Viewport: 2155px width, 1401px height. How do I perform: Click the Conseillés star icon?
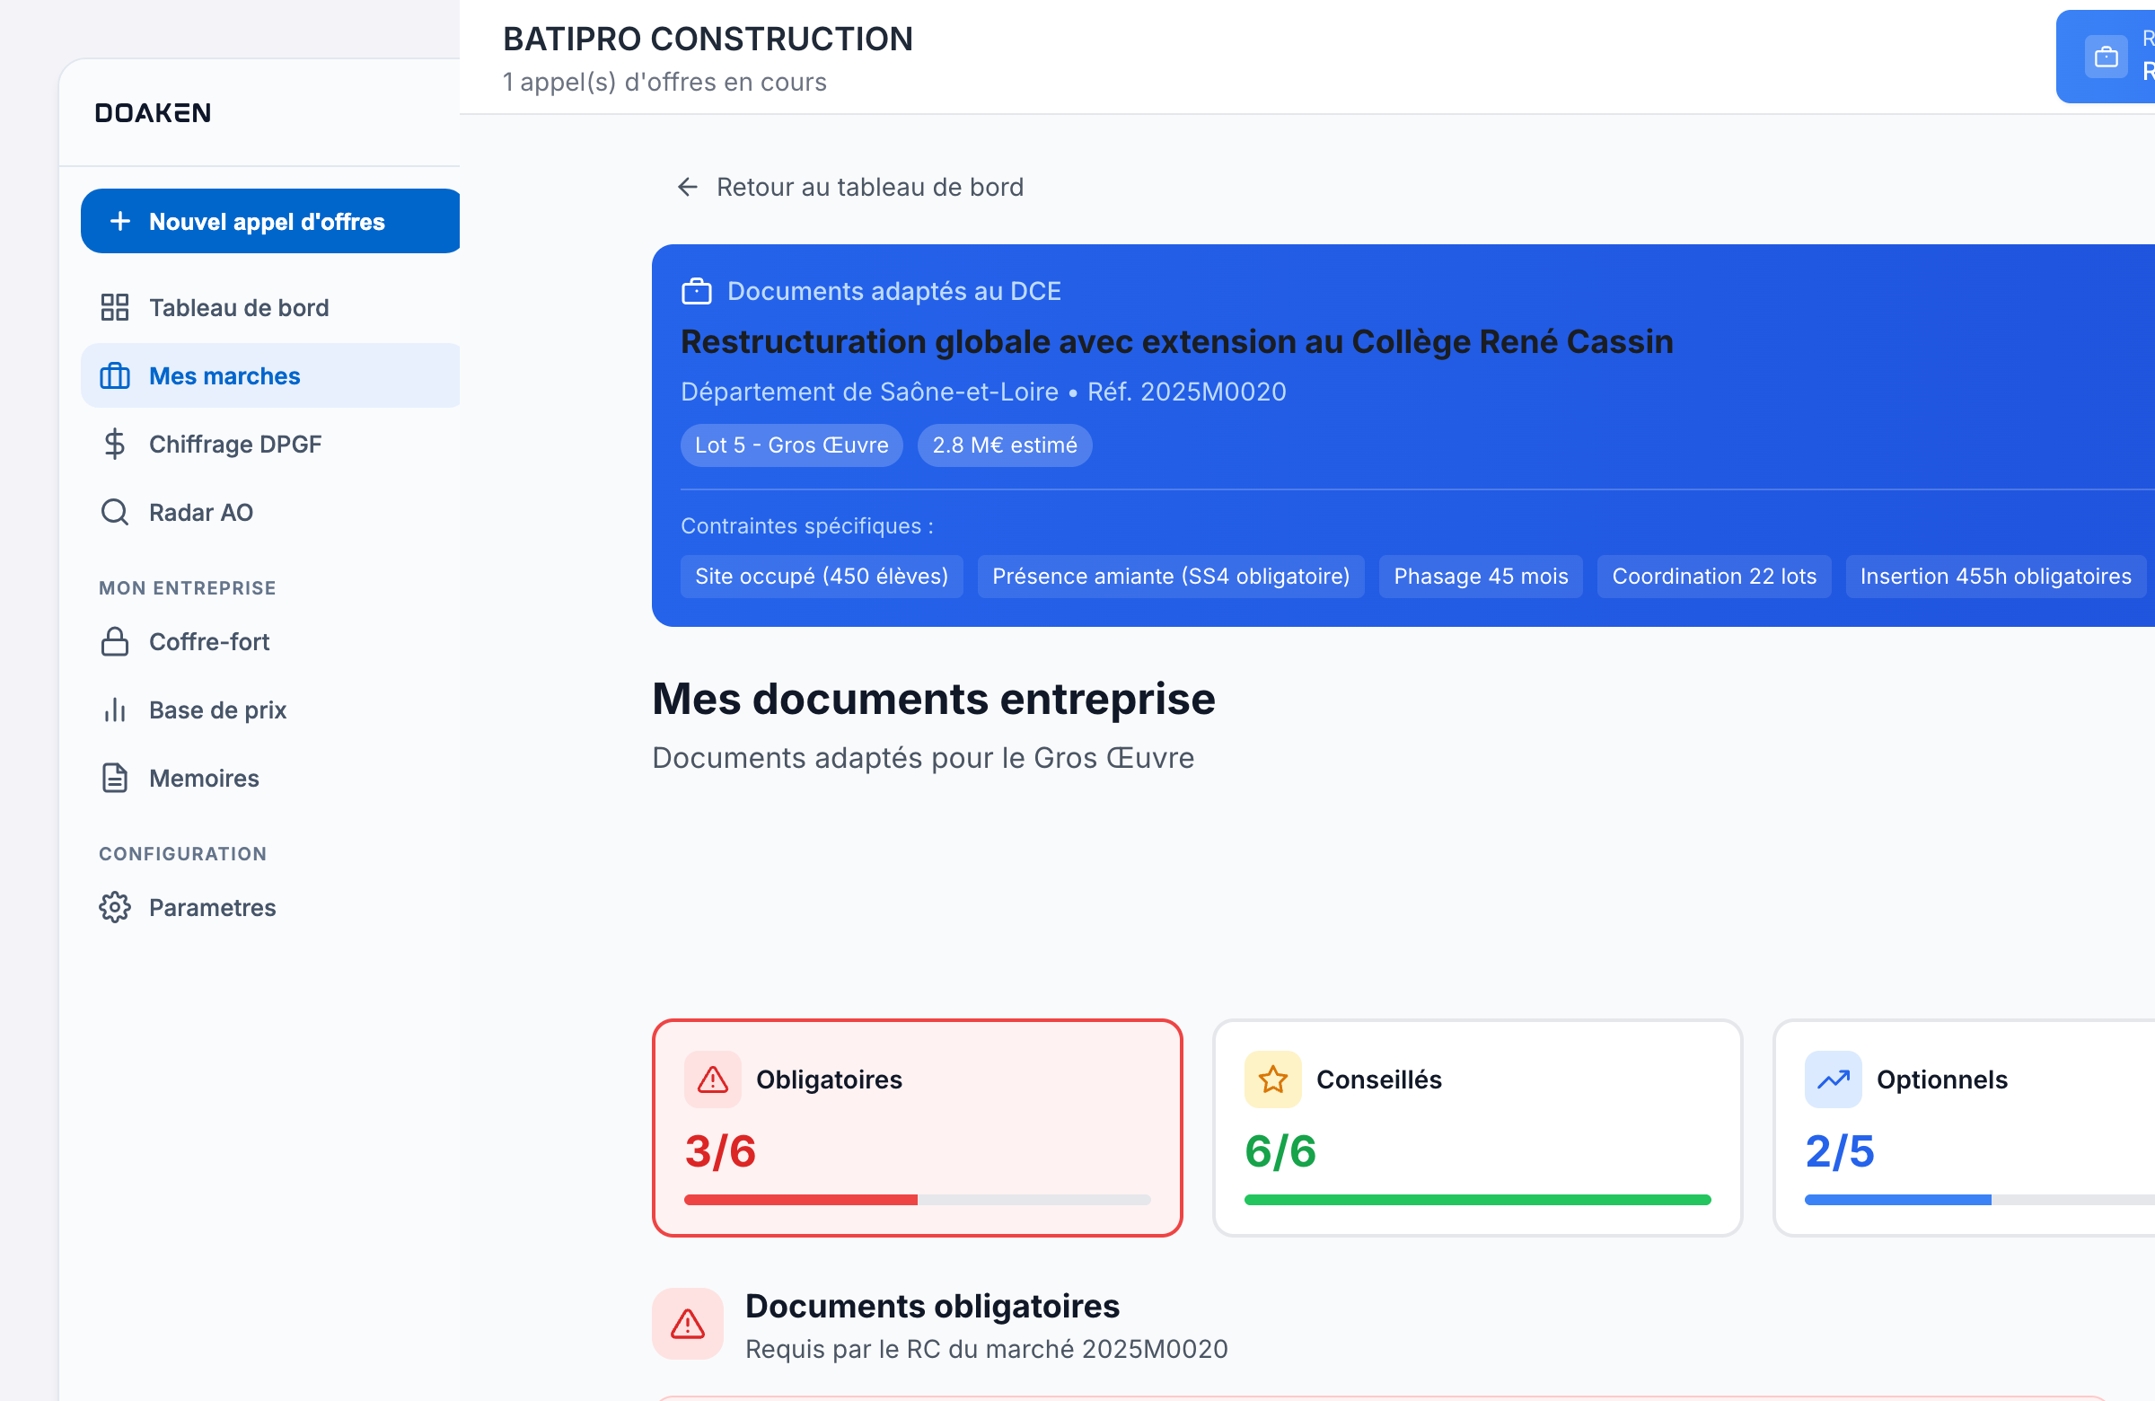pos(1272,1079)
